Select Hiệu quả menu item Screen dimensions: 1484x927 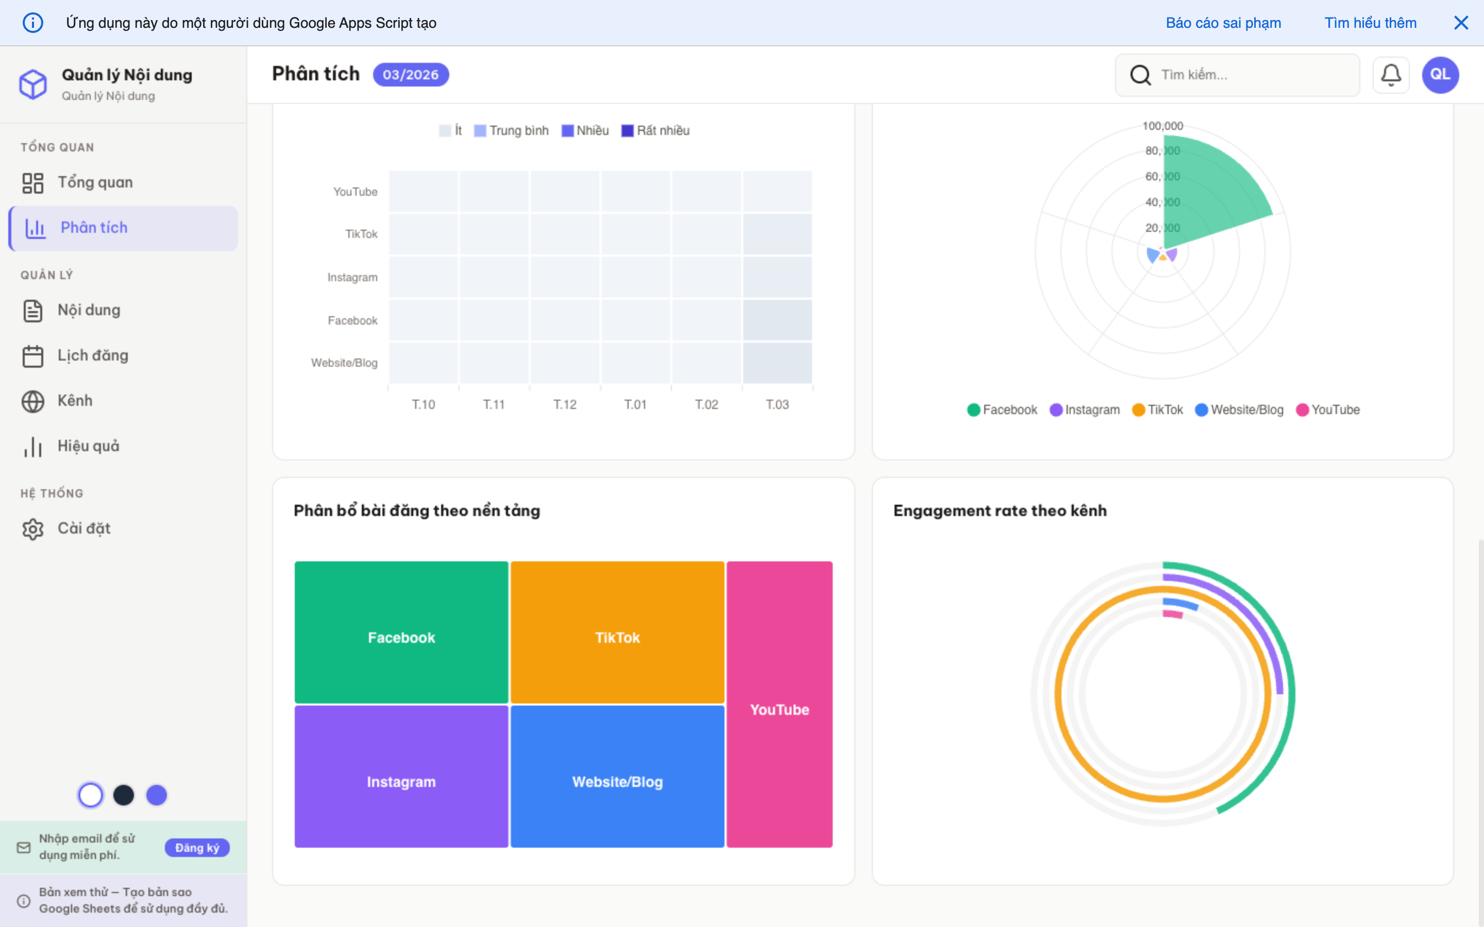88,447
